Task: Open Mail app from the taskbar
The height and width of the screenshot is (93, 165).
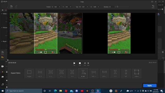Action: coord(71,91)
